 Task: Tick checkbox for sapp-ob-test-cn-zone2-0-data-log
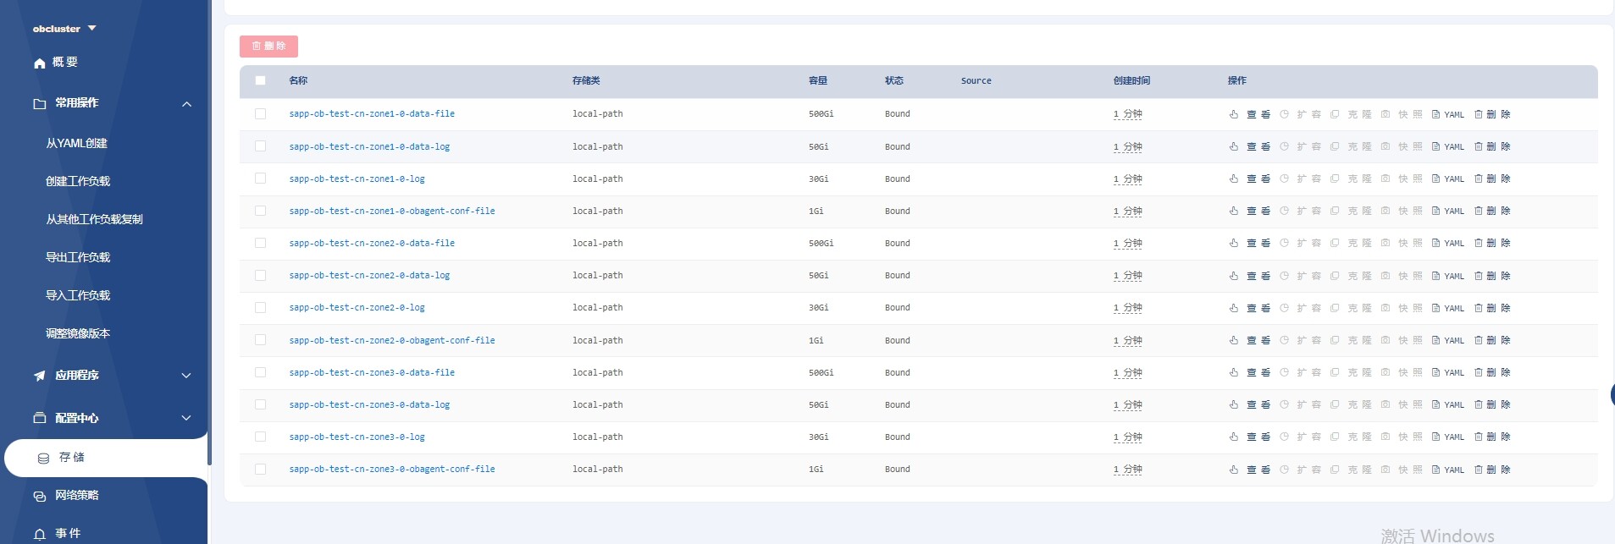coord(260,275)
